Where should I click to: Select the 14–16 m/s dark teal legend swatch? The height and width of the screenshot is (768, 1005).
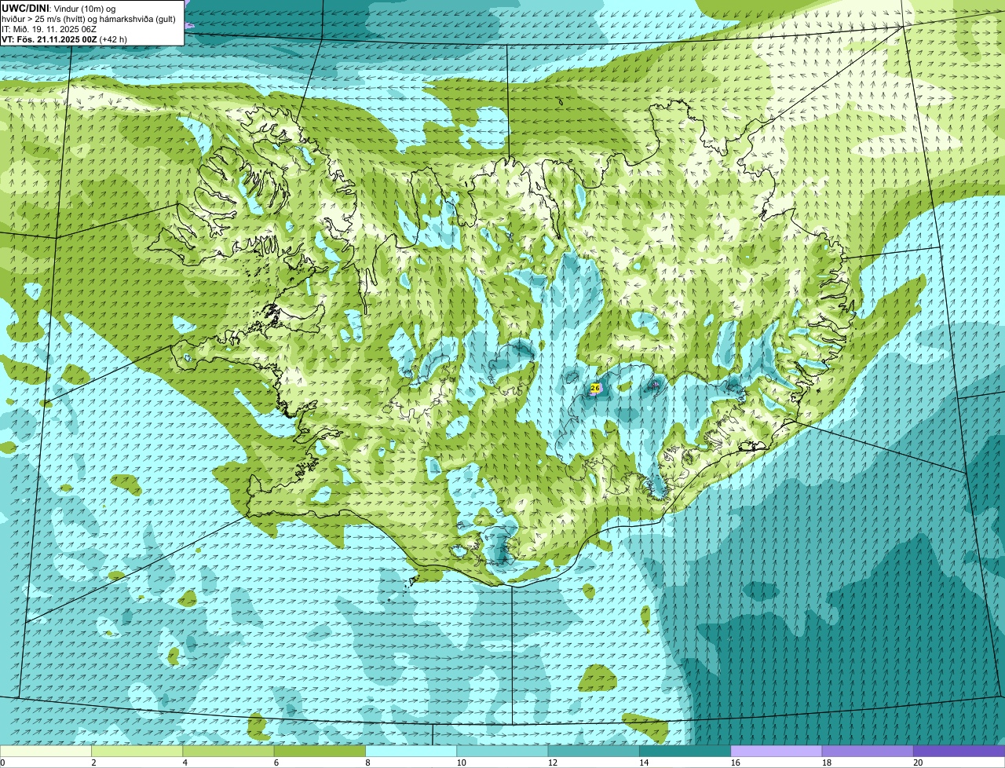(685, 751)
